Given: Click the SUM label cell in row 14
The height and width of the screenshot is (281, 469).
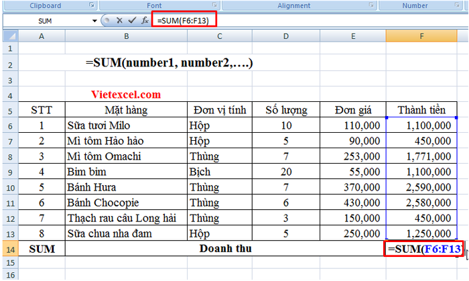Looking at the screenshot, I should pyautogui.click(x=42, y=249).
